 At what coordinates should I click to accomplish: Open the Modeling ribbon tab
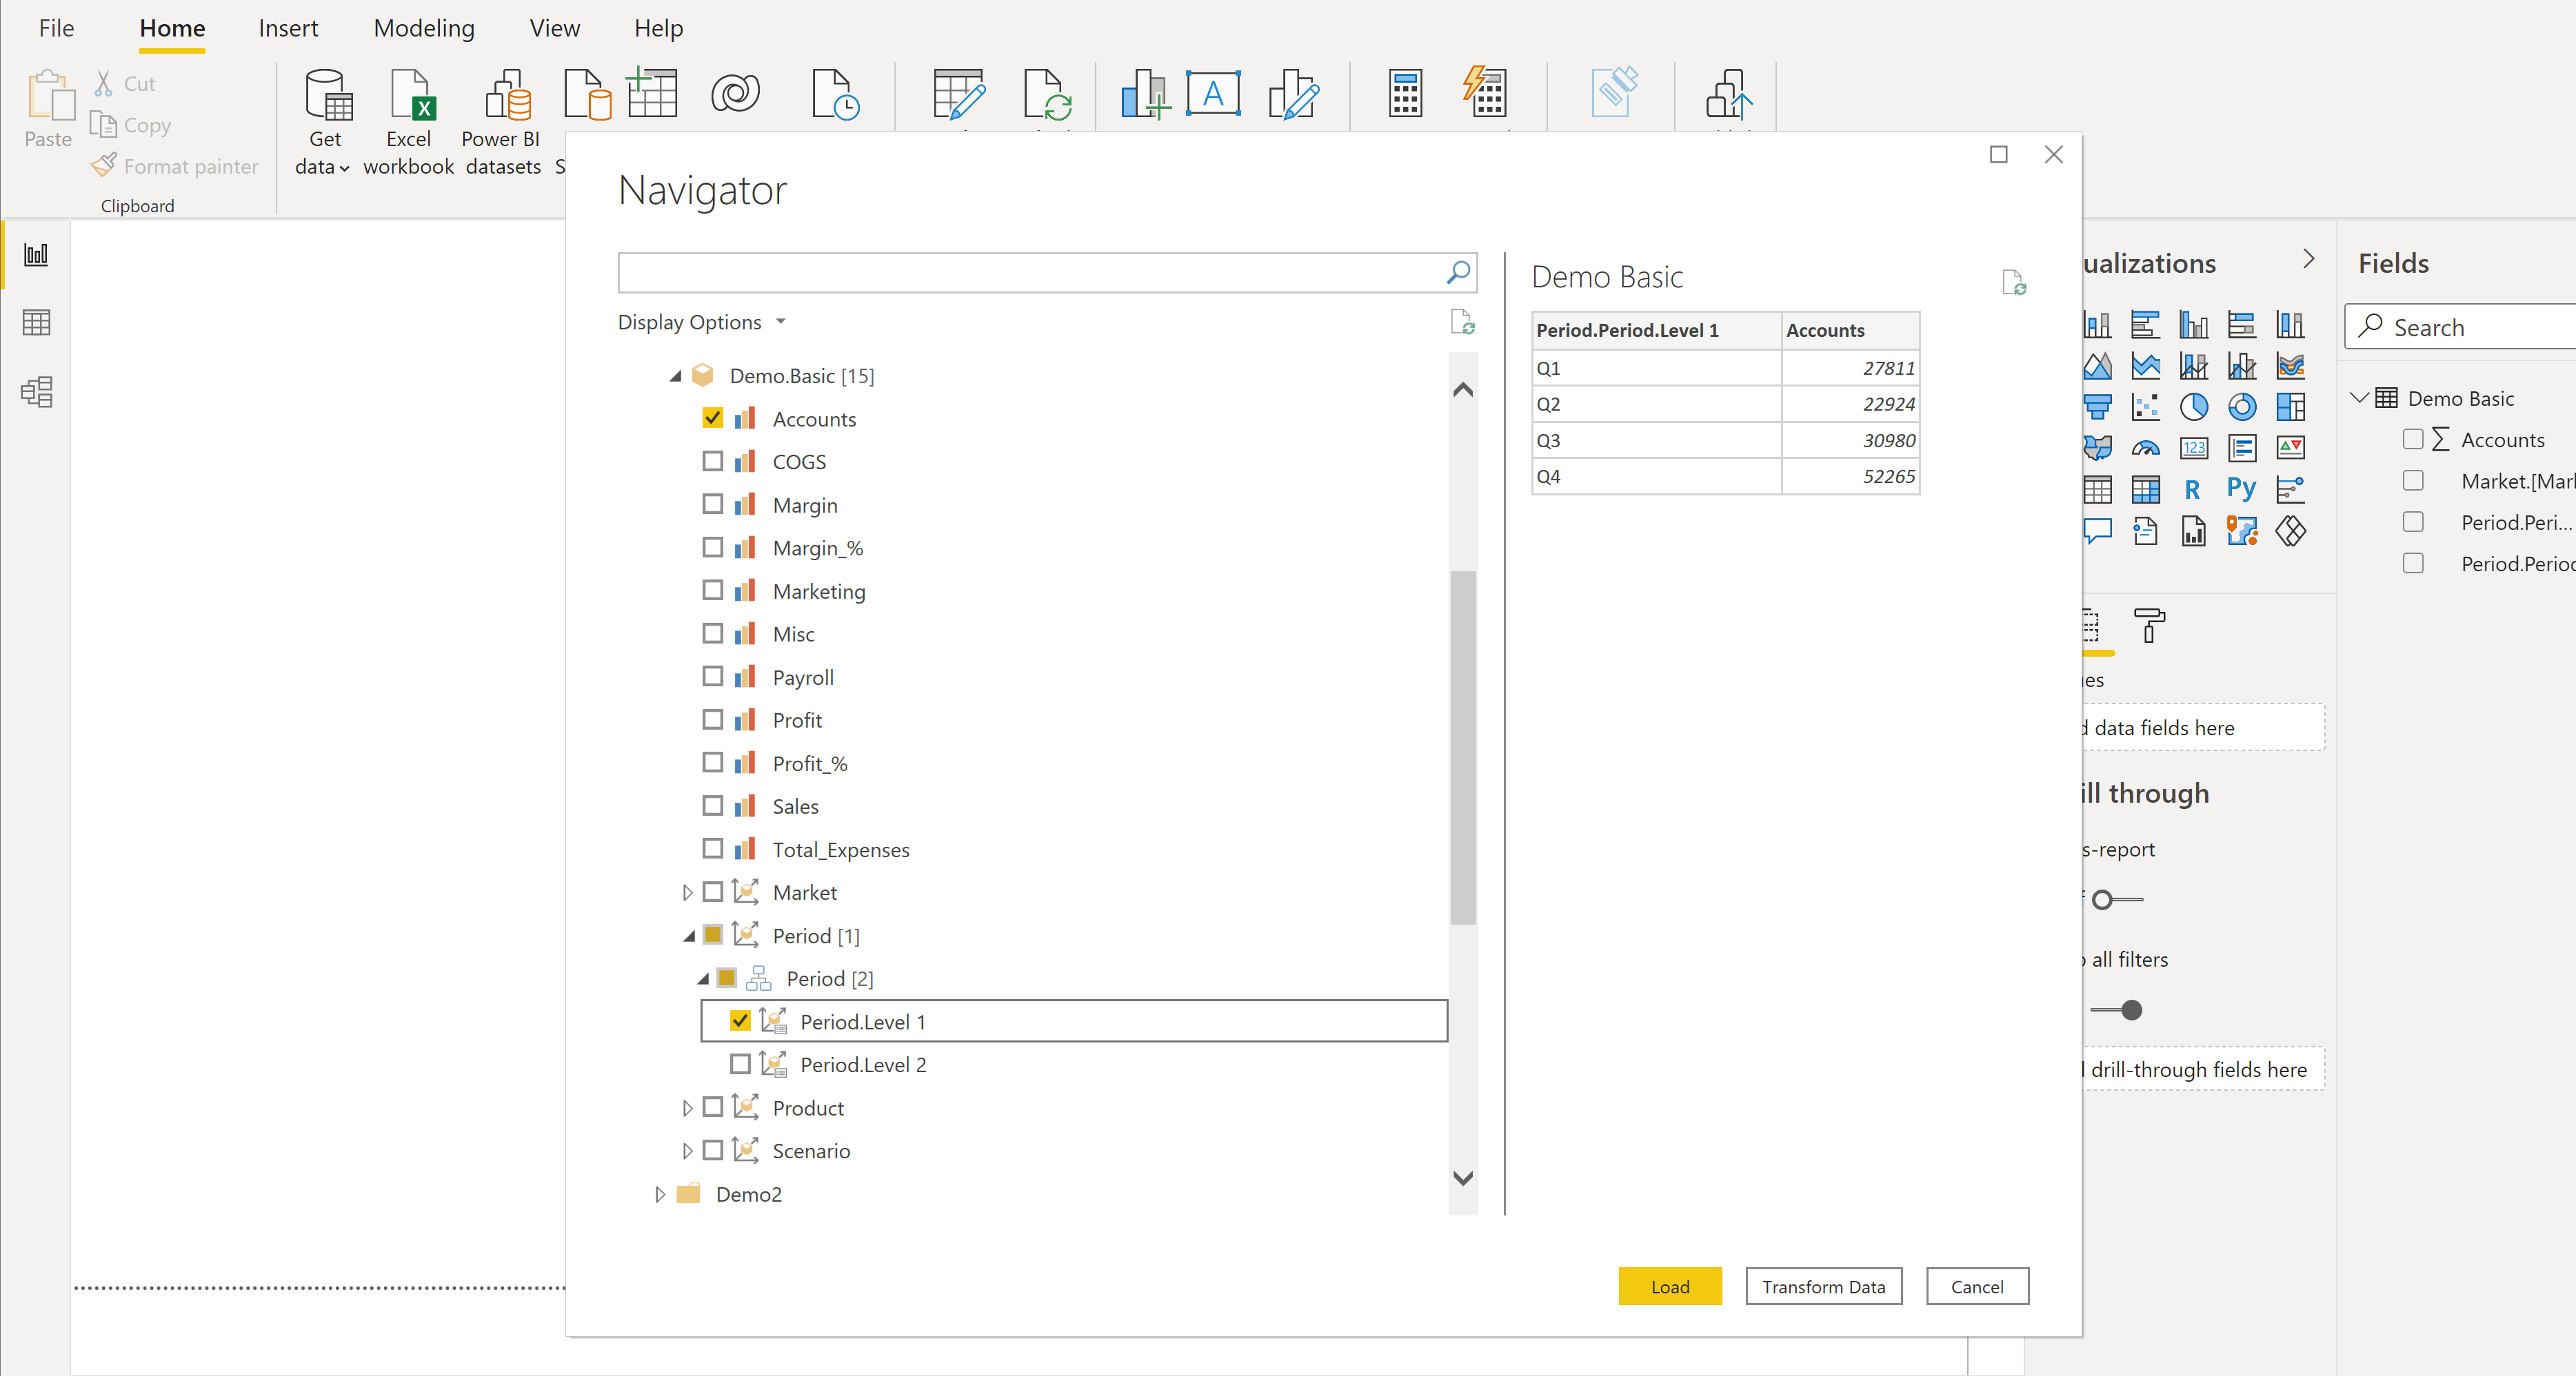[424, 28]
